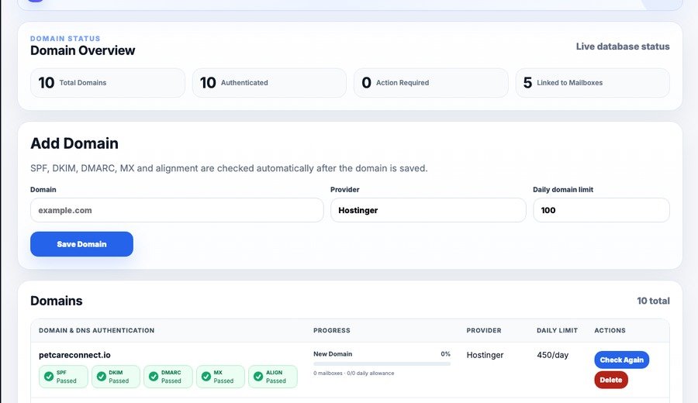Click the Daily domain limit field

601,210
